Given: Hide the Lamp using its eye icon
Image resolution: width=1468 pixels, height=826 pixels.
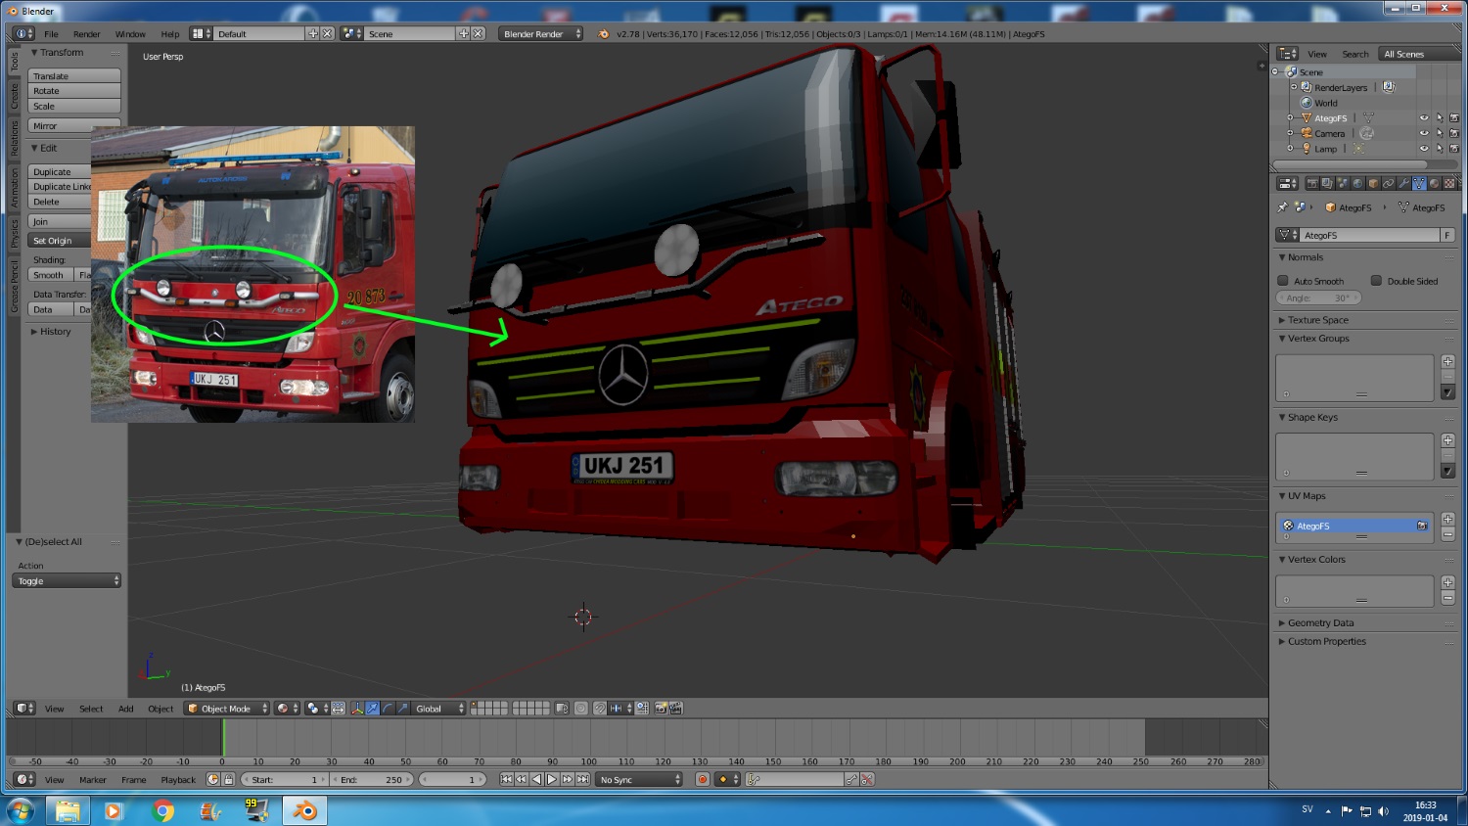Looking at the screenshot, I should click(1424, 149).
